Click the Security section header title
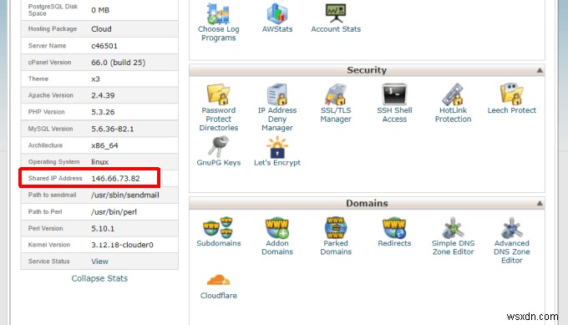 [367, 70]
